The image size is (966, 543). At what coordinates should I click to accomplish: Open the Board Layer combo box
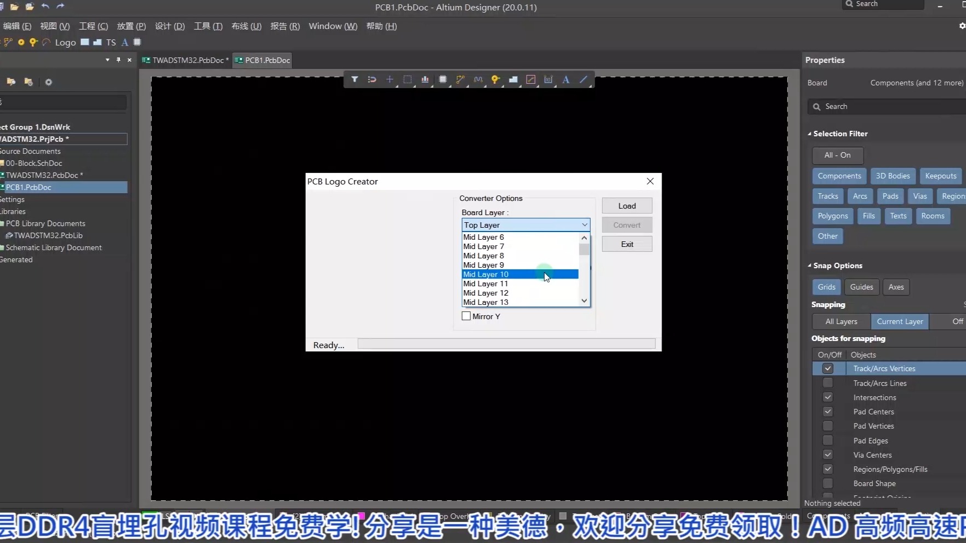tap(526, 225)
